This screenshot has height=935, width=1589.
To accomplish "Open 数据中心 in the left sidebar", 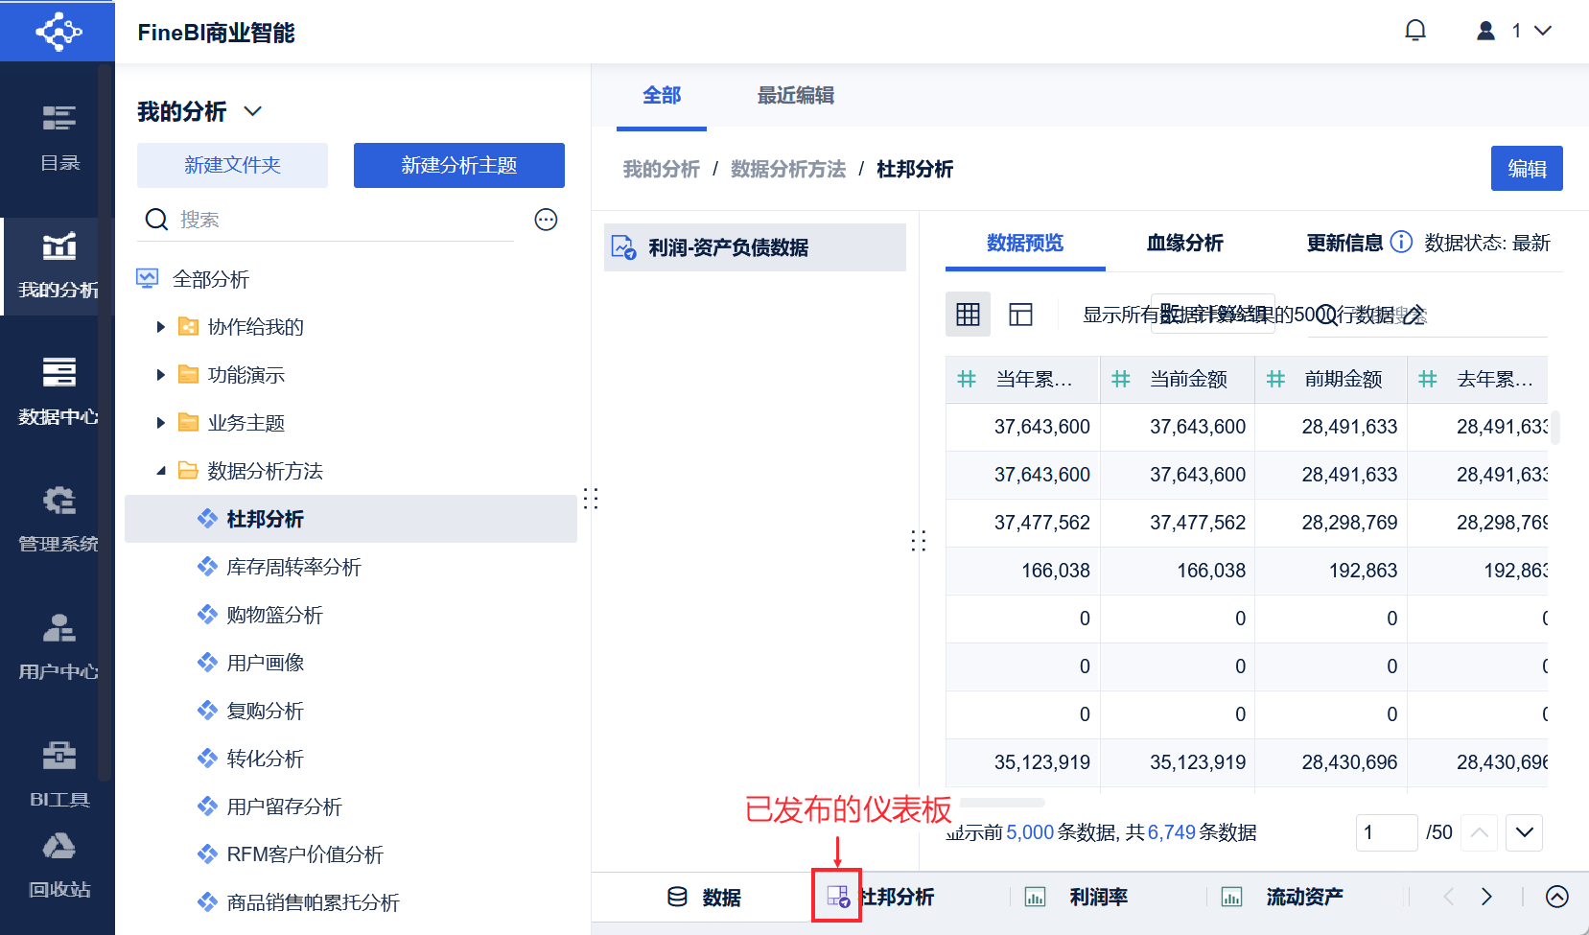I will point(58,389).
